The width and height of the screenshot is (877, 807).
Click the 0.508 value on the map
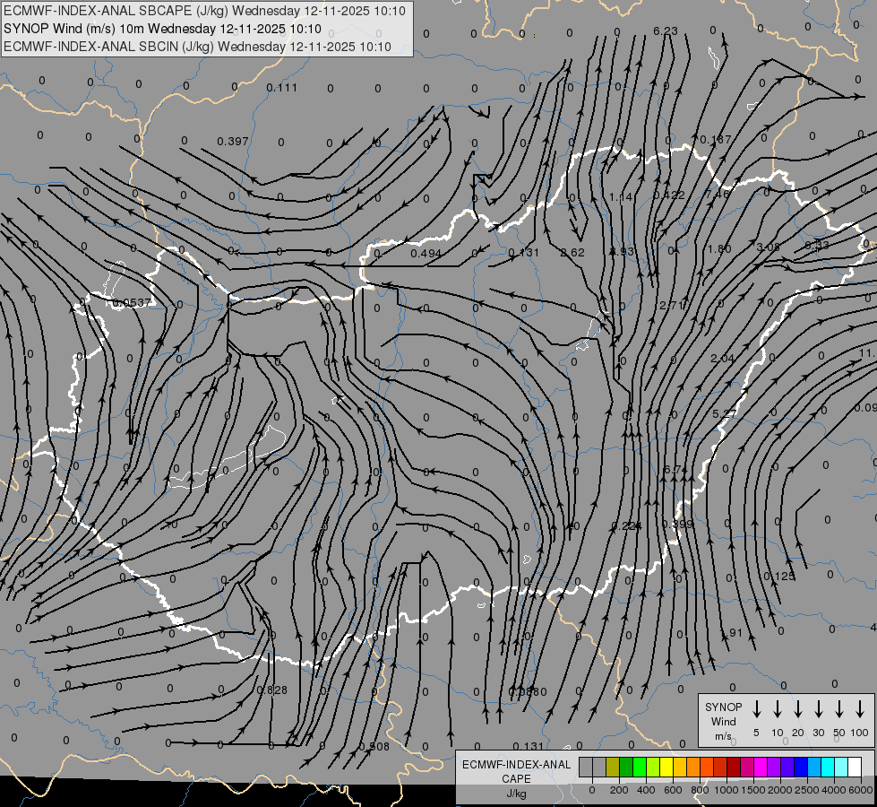(374, 747)
